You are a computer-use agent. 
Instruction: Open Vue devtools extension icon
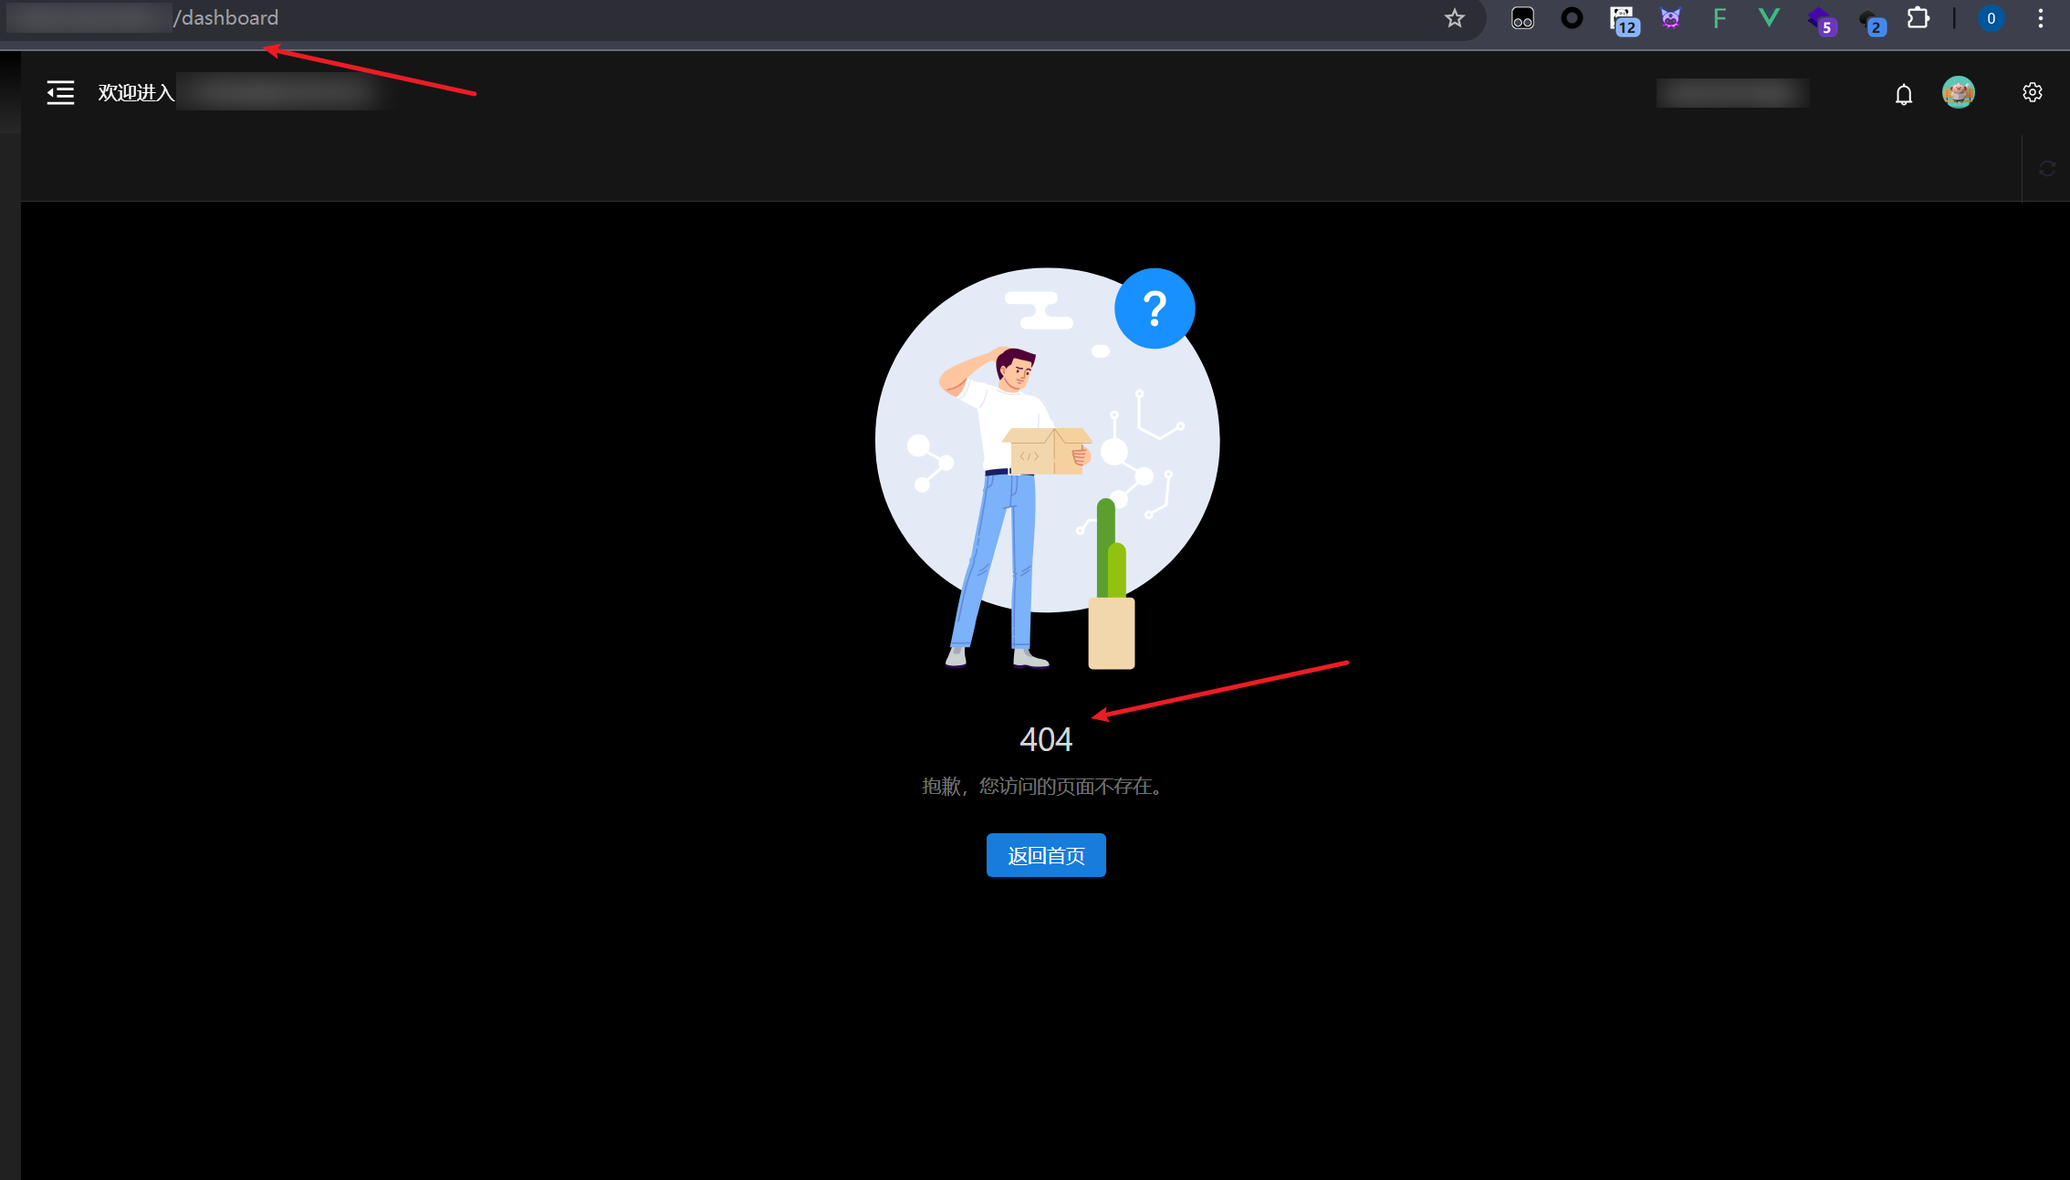1768,17
